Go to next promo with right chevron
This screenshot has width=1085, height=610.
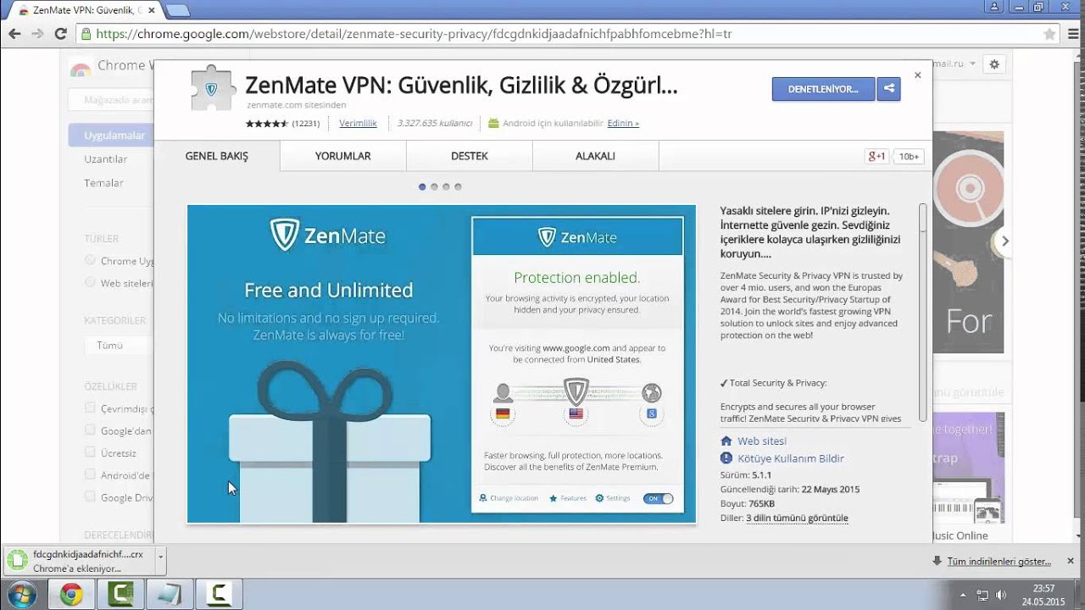1004,241
